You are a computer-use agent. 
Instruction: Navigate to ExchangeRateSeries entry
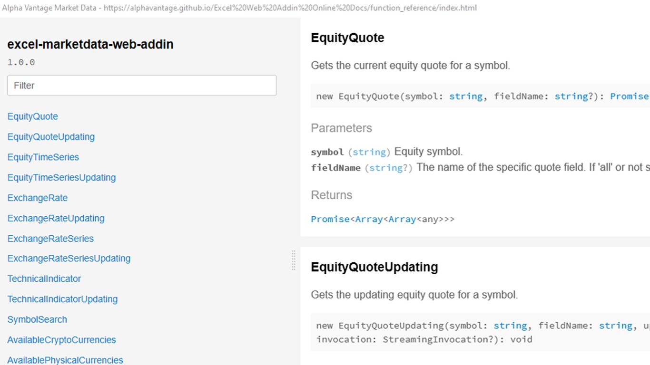tap(50, 239)
